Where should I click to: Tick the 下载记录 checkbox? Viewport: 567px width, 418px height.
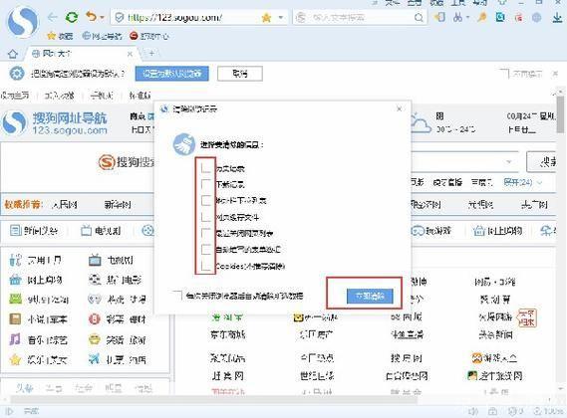click(205, 183)
